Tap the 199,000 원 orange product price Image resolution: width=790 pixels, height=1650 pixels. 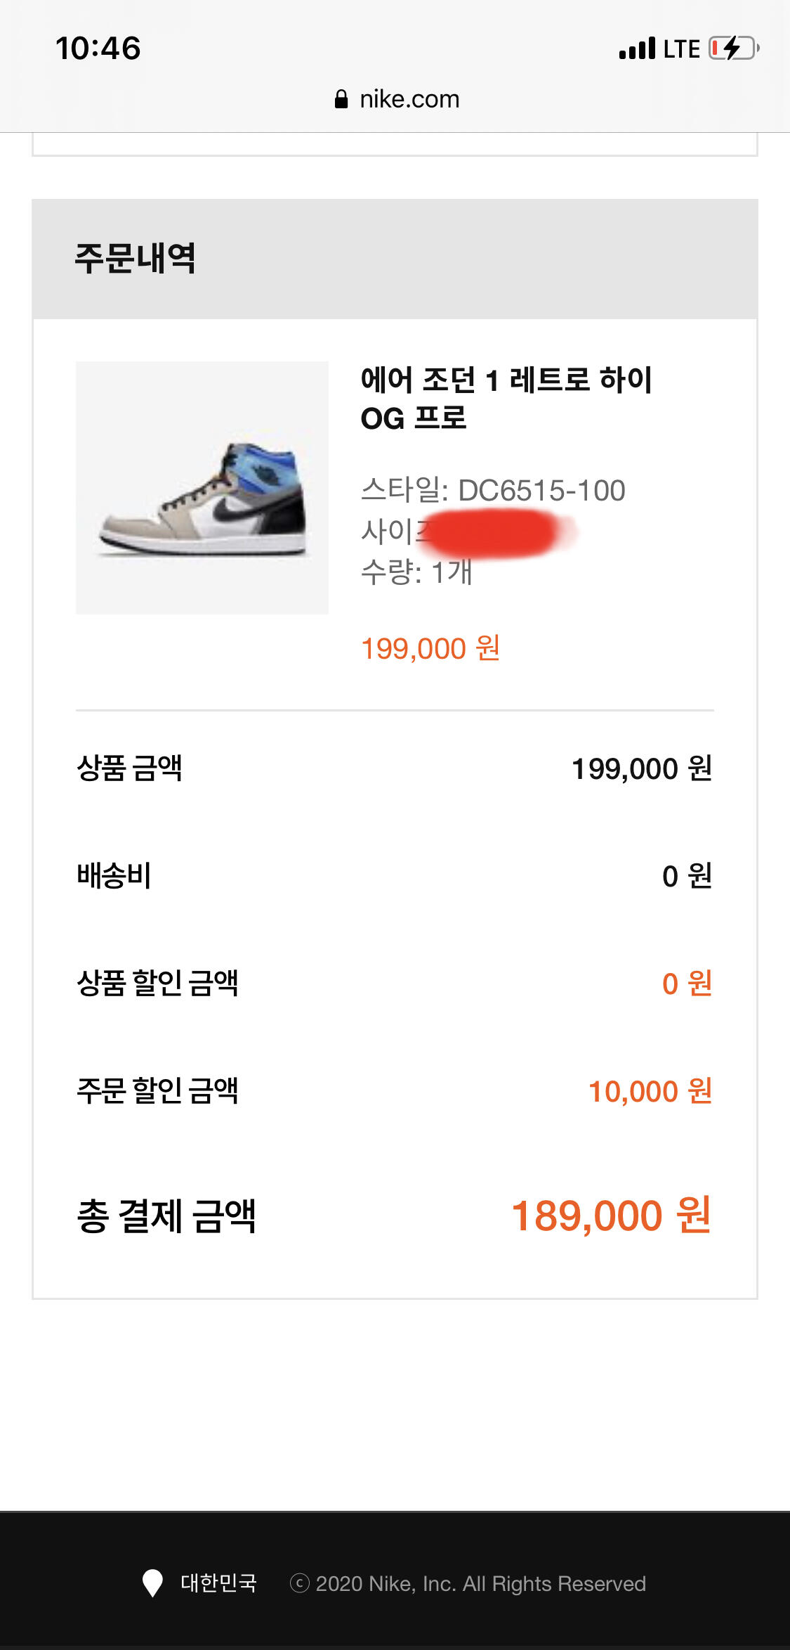click(430, 649)
